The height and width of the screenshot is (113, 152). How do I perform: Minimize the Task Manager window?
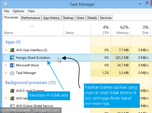[140, 4]
